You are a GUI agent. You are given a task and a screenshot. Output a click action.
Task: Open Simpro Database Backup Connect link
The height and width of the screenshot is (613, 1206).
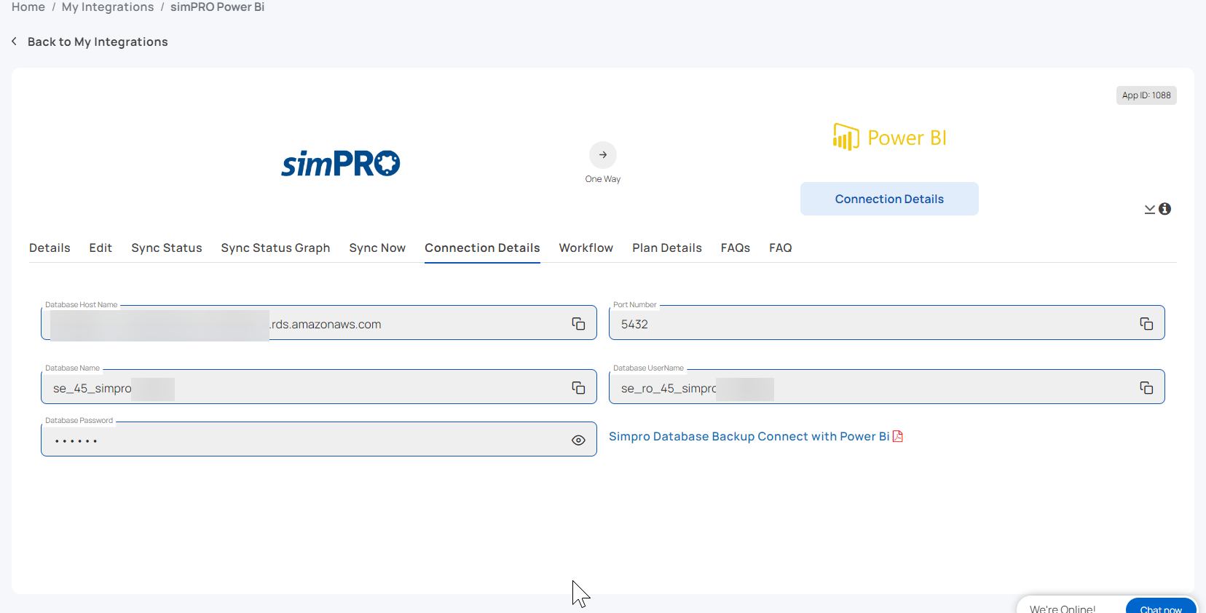click(x=749, y=436)
